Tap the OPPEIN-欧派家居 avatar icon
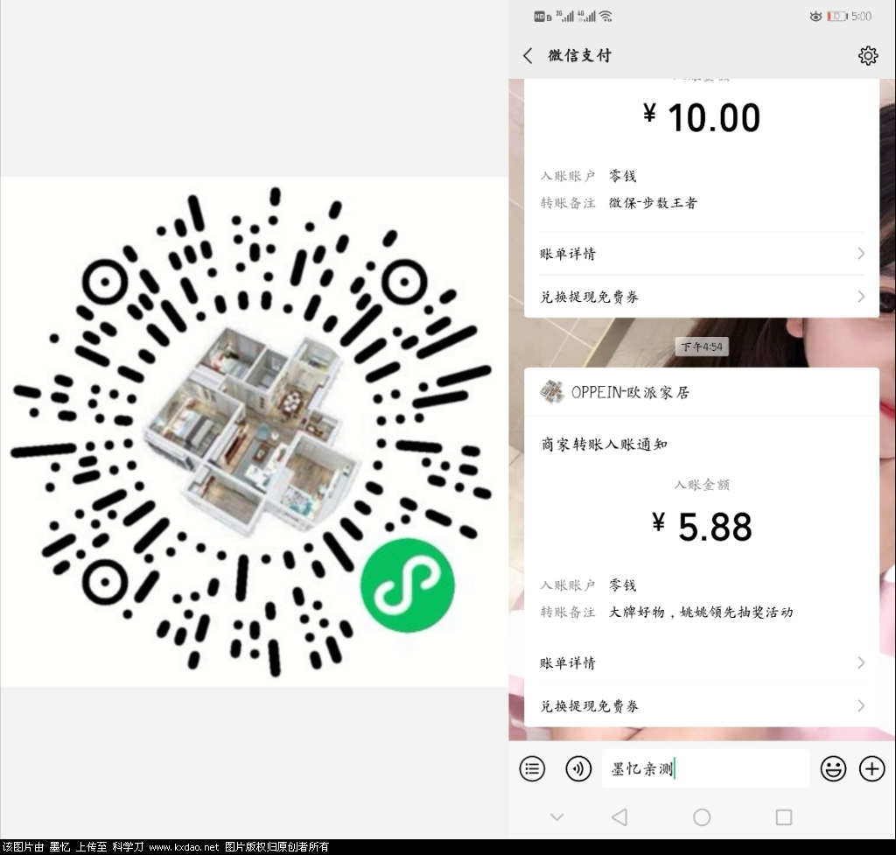This screenshot has height=855, width=896. click(x=551, y=392)
